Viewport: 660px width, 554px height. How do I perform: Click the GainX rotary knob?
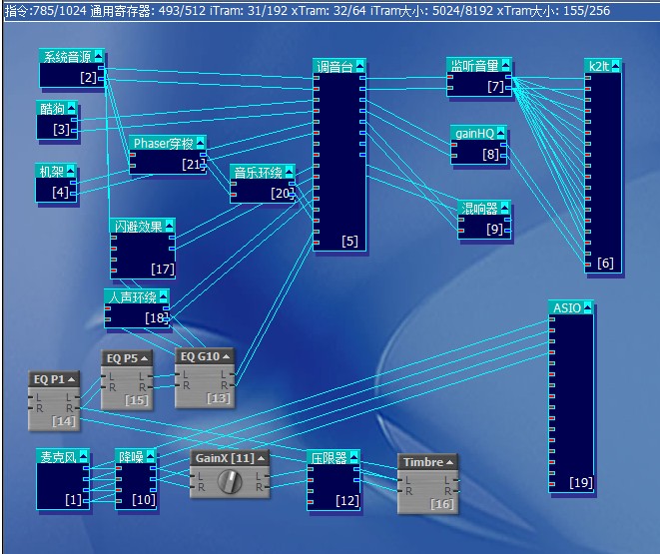coord(229,481)
